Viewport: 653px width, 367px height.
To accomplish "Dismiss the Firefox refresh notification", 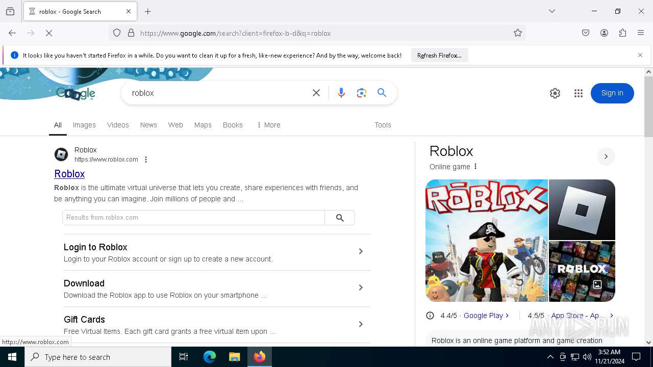I will (x=640, y=55).
